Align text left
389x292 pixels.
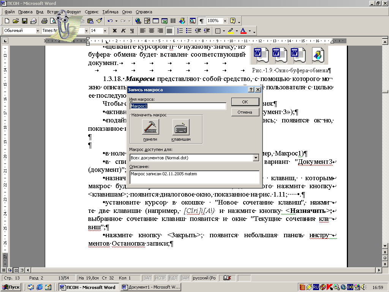click(143, 31)
